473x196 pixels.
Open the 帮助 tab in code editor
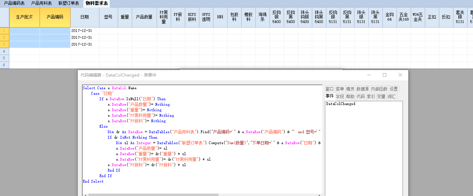(350, 97)
